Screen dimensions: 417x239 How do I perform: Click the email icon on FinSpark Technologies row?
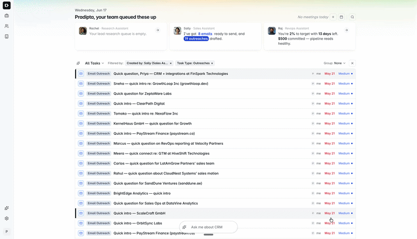tap(81, 73)
